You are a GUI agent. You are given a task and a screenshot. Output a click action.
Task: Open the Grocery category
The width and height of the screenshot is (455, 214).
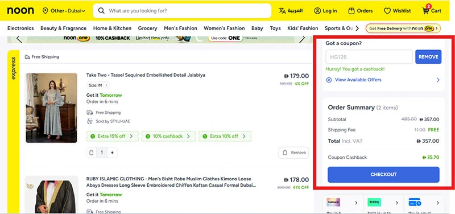point(147,28)
